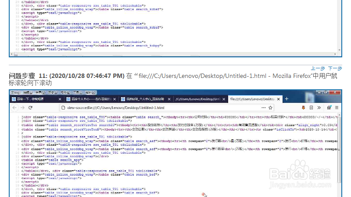Open the 工具(T) menu

[78, 92]
